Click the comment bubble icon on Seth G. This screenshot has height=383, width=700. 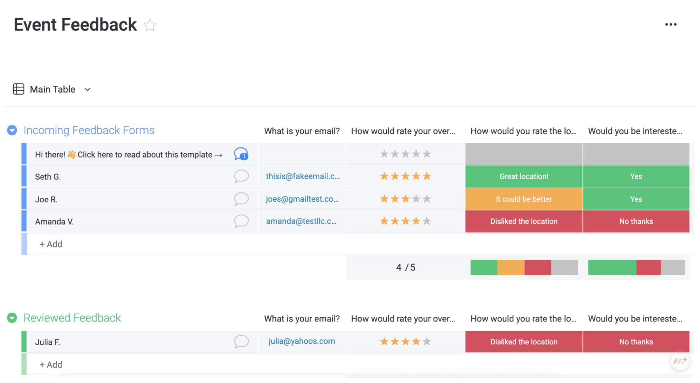(x=241, y=176)
